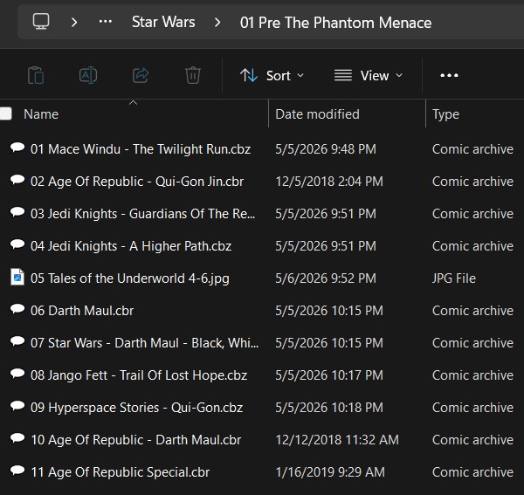Click date 5/6/2026 9:52 PM cell
Image resolution: width=524 pixels, height=495 pixels.
(x=326, y=278)
